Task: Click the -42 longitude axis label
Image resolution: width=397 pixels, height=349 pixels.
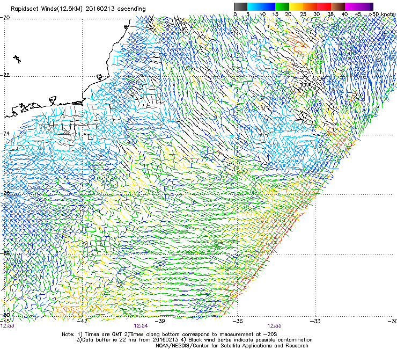Action: click(83, 321)
